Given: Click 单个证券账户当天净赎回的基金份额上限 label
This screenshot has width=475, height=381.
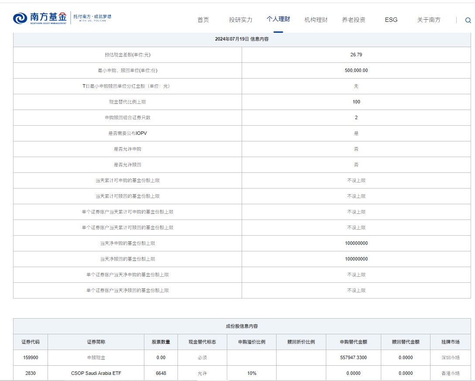Looking at the screenshot, I should click(x=127, y=291).
